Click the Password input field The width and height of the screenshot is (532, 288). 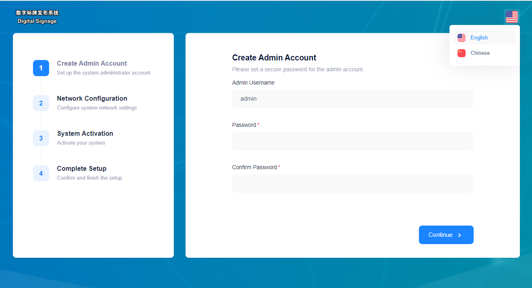[353, 141]
